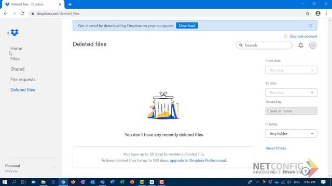The height and width of the screenshot is (186, 332).
Task: Click the Upgrade account link
Action: click(x=303, y=36)
